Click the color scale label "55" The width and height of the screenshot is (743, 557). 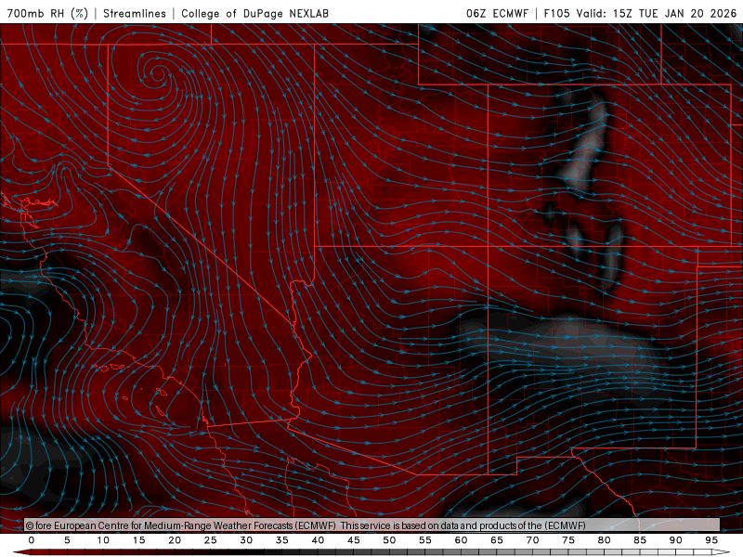(x=425, y=540)
